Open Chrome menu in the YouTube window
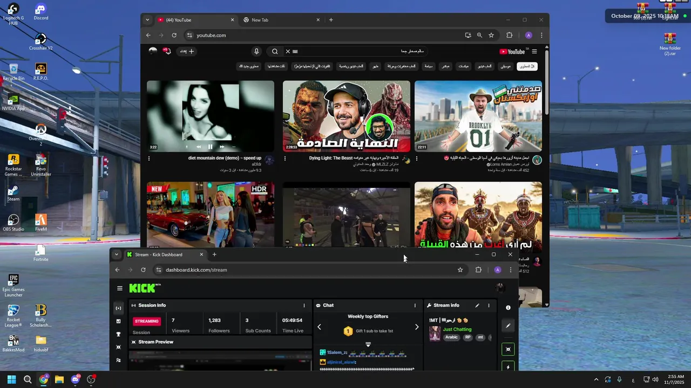 click(x=541, y=35)
